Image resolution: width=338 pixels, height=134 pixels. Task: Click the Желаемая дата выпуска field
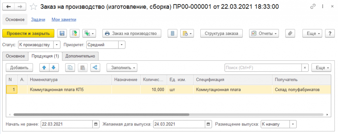pos(179,124)
